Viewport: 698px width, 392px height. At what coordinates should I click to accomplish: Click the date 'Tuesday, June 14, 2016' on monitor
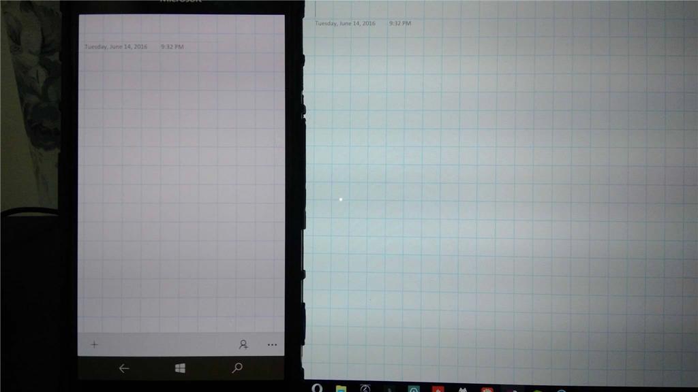(345, 23)
